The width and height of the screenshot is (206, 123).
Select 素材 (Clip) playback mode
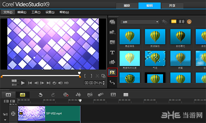click(14, 85)
